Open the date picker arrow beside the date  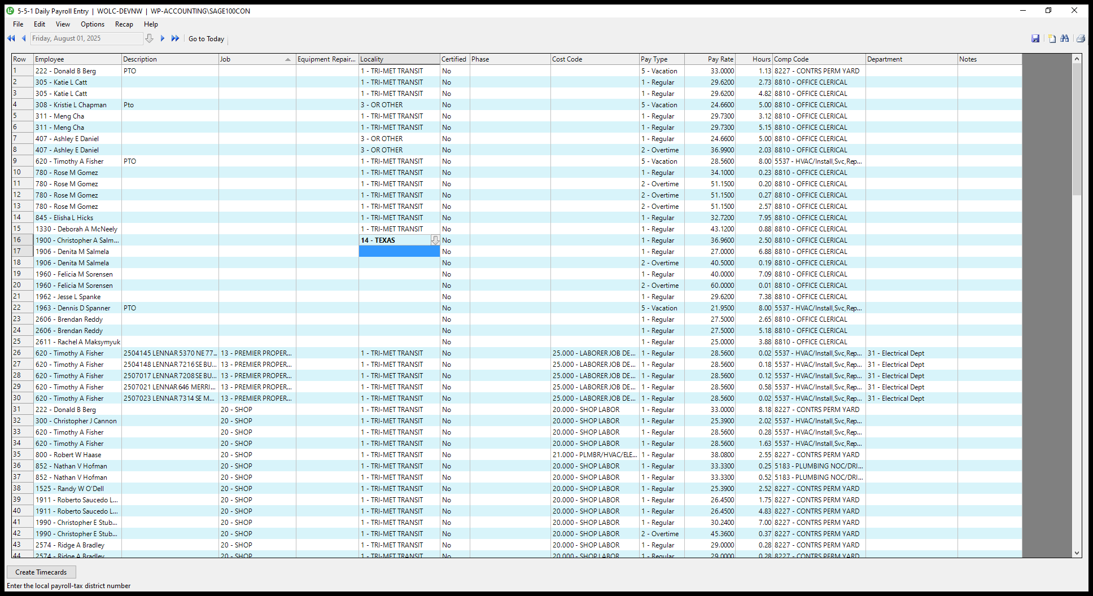pyautogui.click(x=149, y=38)
